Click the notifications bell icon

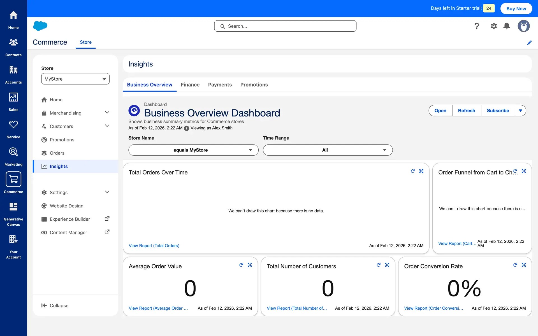[506, 26]
